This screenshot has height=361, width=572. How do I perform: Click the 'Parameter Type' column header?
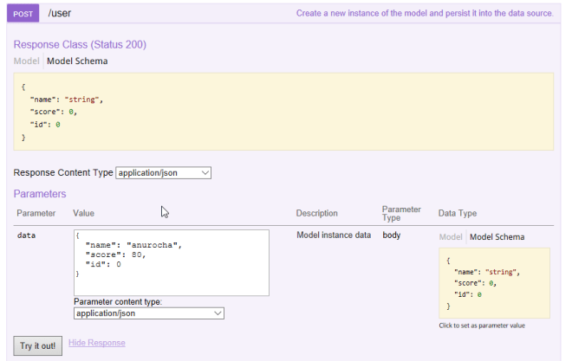[401, 213]
